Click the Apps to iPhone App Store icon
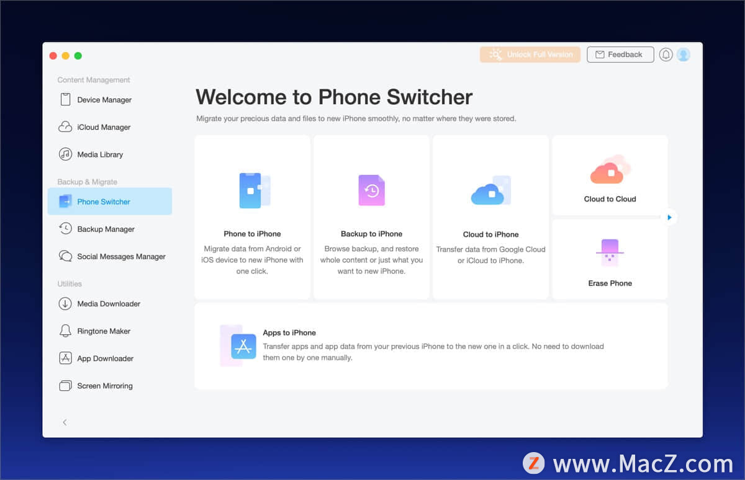This screenshot has height=480, width=745. tap(243, 346)
